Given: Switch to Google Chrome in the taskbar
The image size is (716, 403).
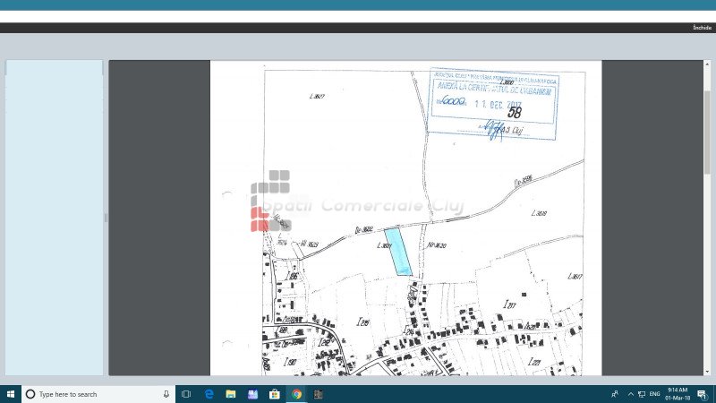Looking at the screenshot, I should click(x=296, y=394).
